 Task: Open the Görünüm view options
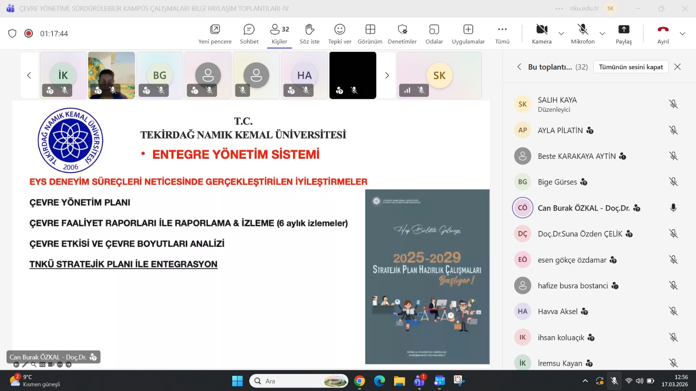click(370, 34)
